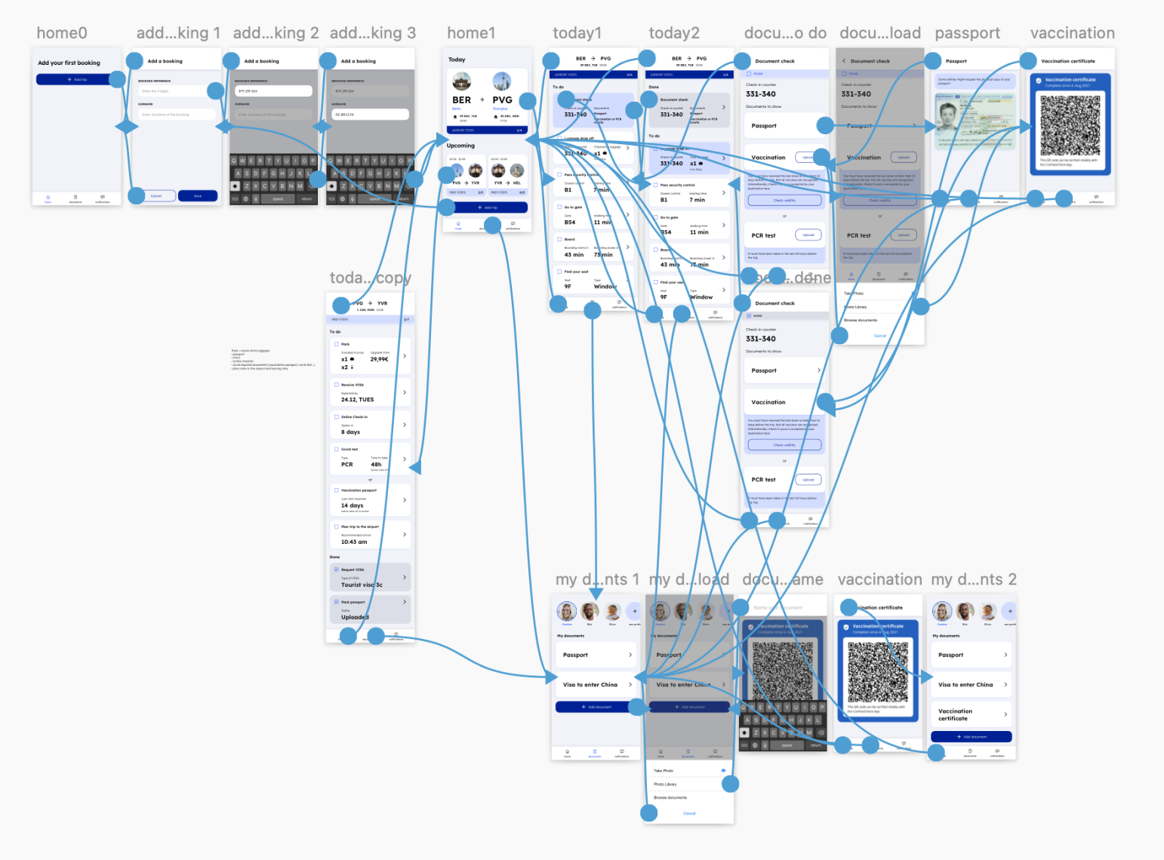Click backspace key in docu...ame keyboard
The image size is (1164, 860).
tap(821, 733)
